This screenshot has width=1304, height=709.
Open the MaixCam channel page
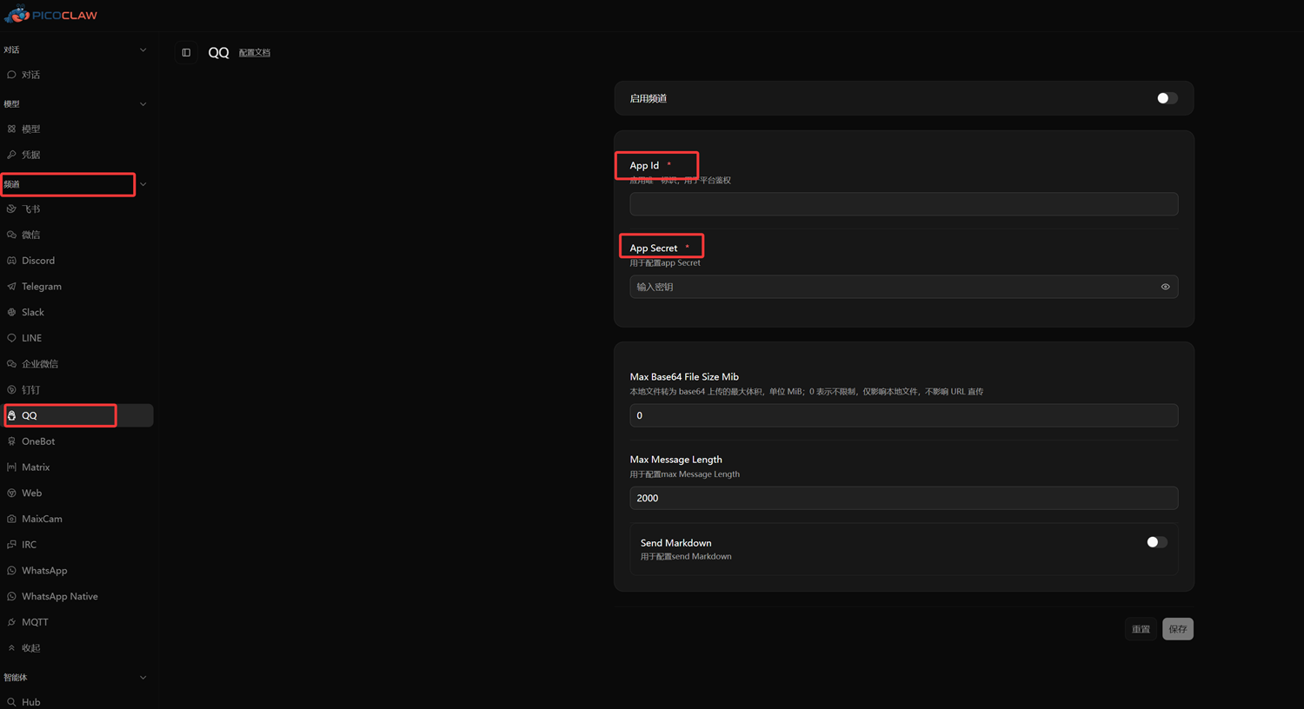[78, 519]
